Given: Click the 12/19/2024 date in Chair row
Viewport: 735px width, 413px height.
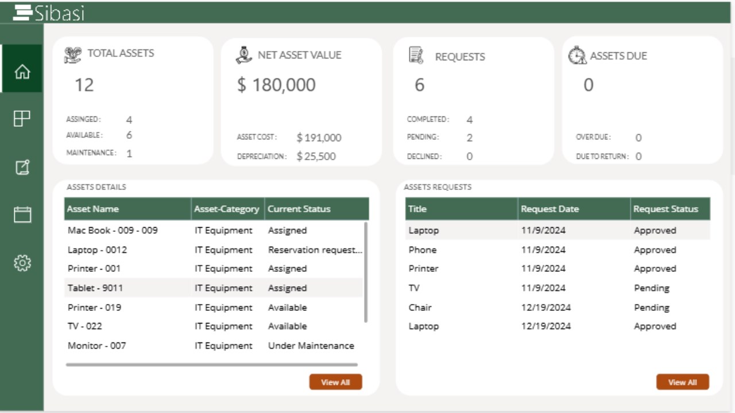Looking at the screenshot, I should [x=546, y=307].
